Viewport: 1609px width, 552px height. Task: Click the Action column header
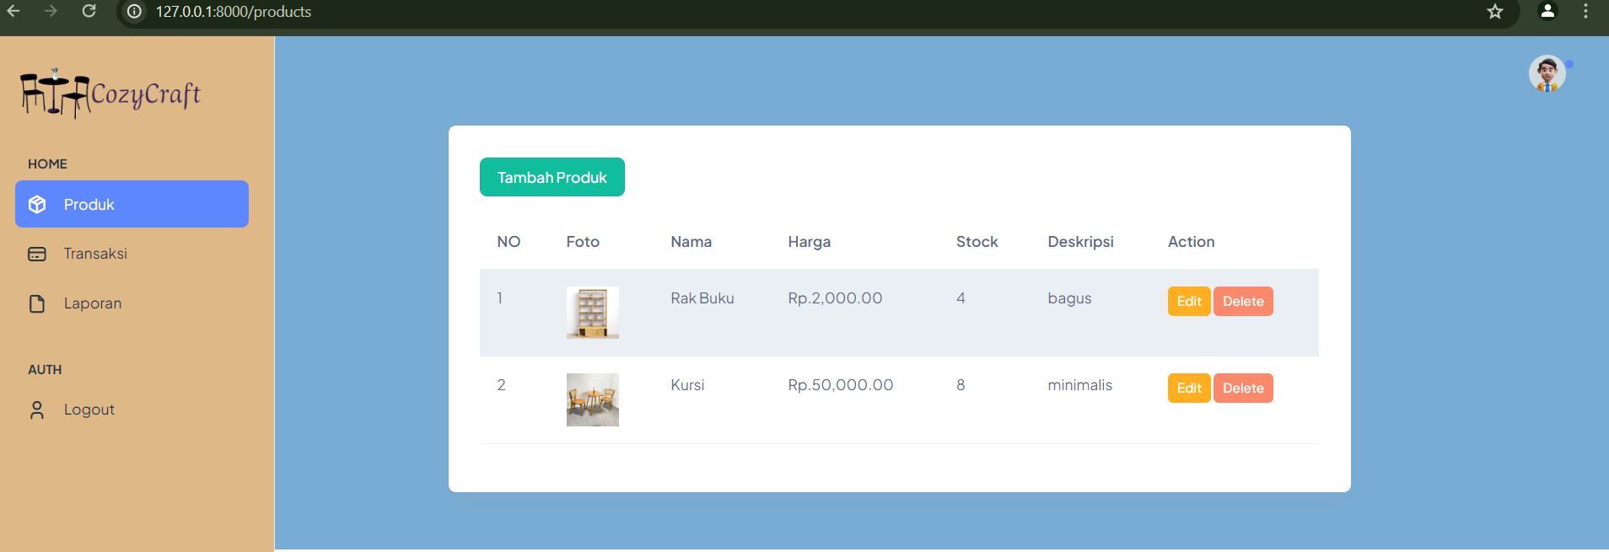(x=1192, y=242)
